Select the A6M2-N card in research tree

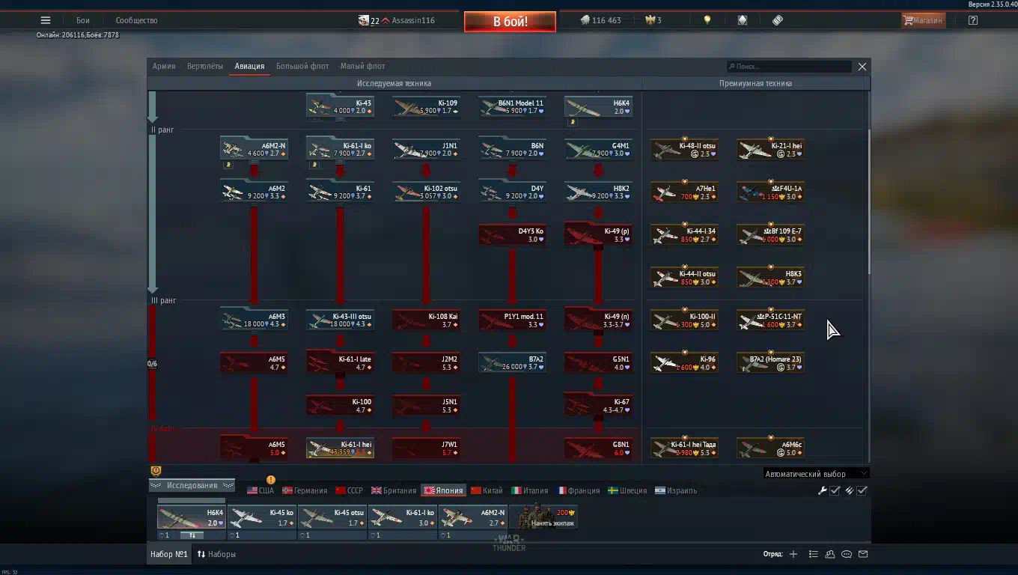pyautogui.click(x=254, y=149)
